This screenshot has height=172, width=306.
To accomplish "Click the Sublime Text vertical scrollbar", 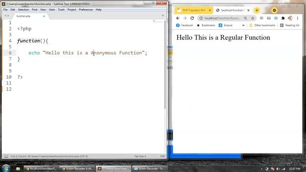I will coord(165,64).
